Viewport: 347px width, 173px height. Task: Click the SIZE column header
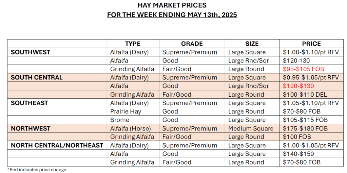[x=252, y=44]
